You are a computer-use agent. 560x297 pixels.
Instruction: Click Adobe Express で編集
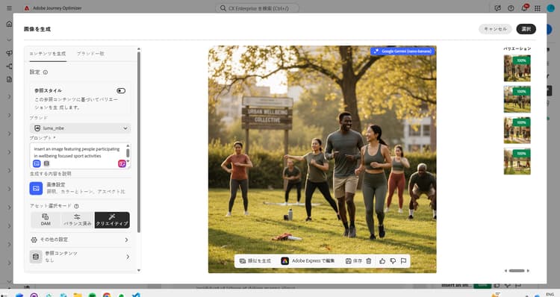pos(308,261)
